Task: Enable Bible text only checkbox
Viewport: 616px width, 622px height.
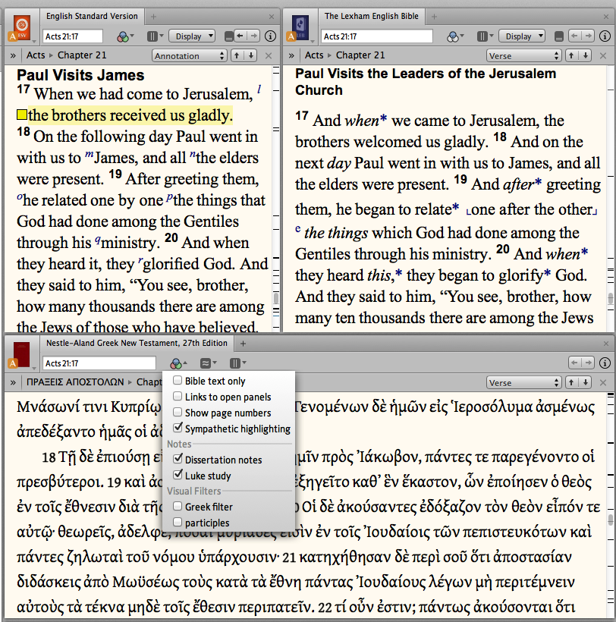Action: point(178,381)
